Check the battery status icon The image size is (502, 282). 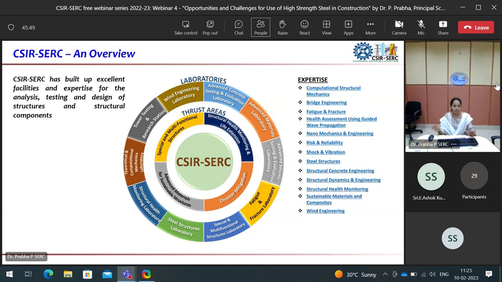pos(414,274)
